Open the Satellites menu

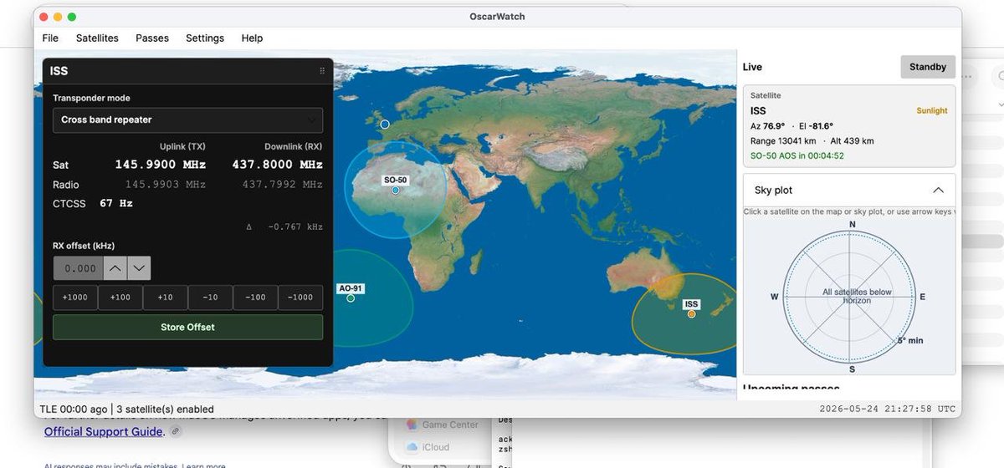tap(97, 38)
